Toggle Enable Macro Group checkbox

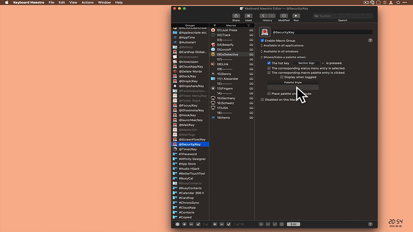pos(262,41)
